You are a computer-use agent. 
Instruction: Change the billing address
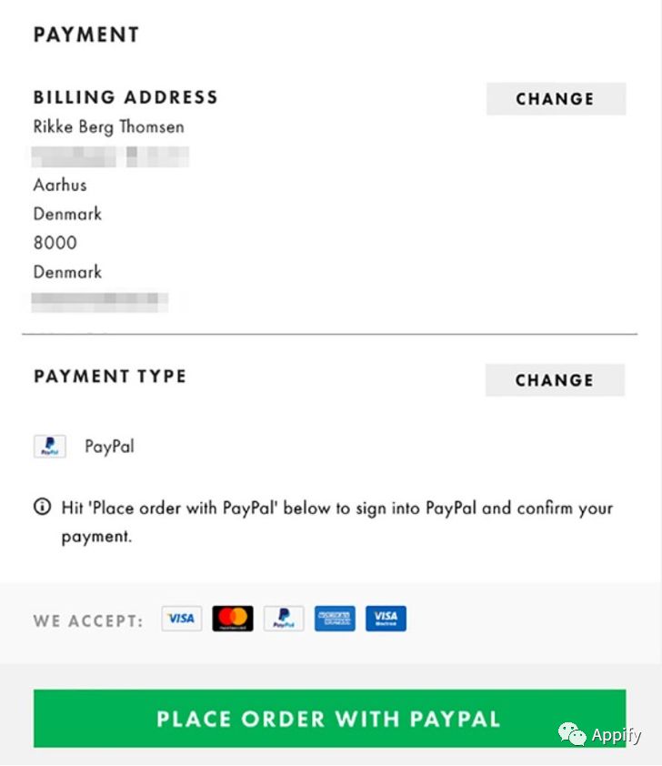point(556,99)
